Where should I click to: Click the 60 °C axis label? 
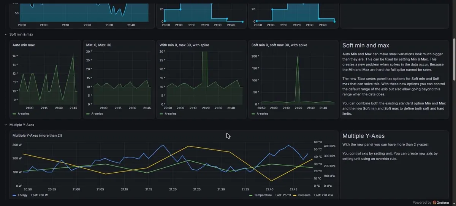point(318,142)
